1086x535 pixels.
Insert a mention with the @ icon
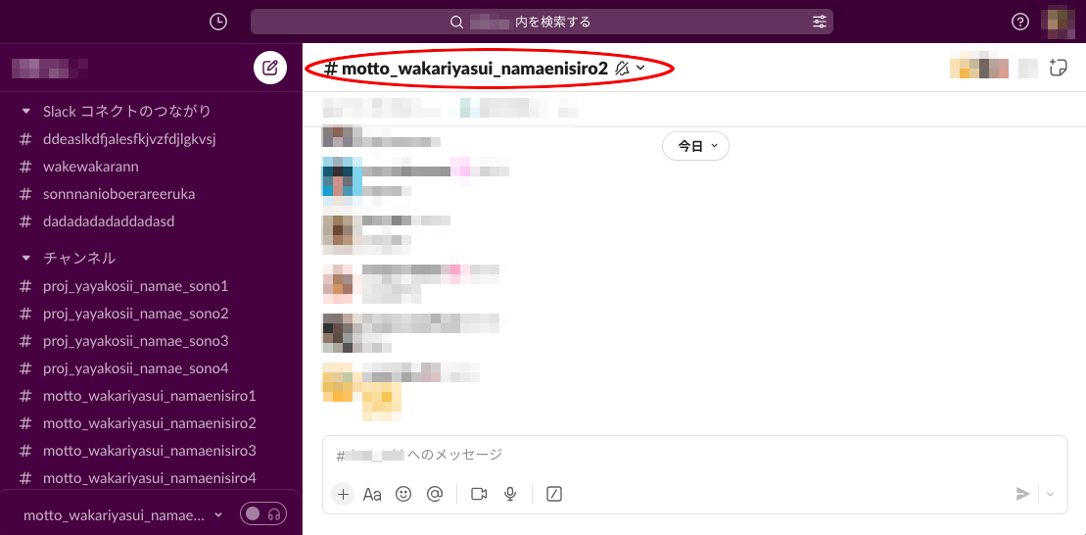click(434, 494)
